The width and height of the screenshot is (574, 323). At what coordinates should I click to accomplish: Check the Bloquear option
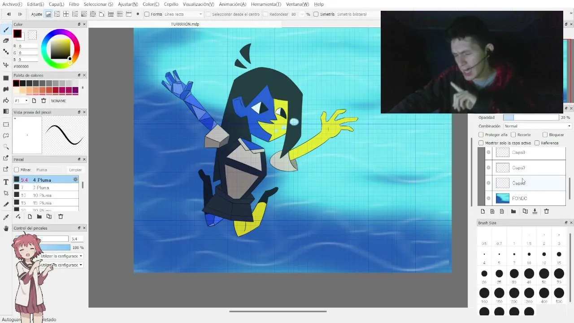[545, 135]
